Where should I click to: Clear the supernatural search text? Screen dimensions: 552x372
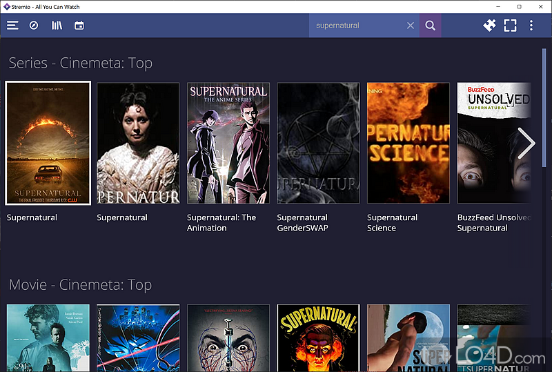point(411,26)
